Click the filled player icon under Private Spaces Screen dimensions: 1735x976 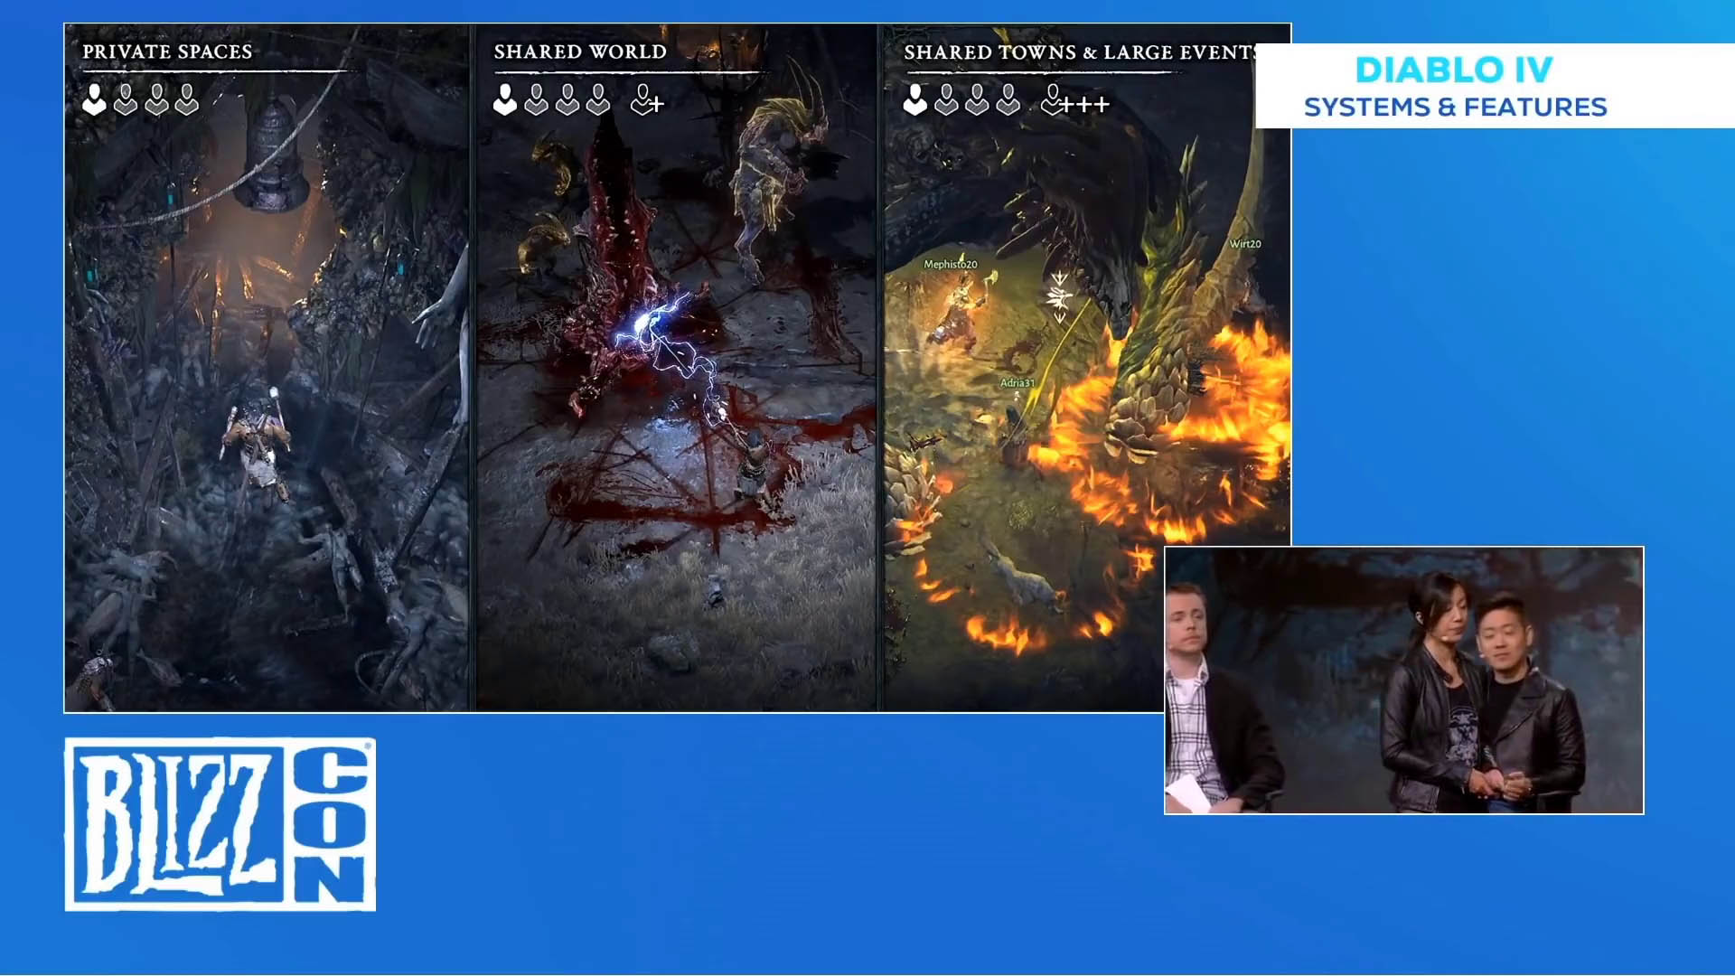coord(94,99)
